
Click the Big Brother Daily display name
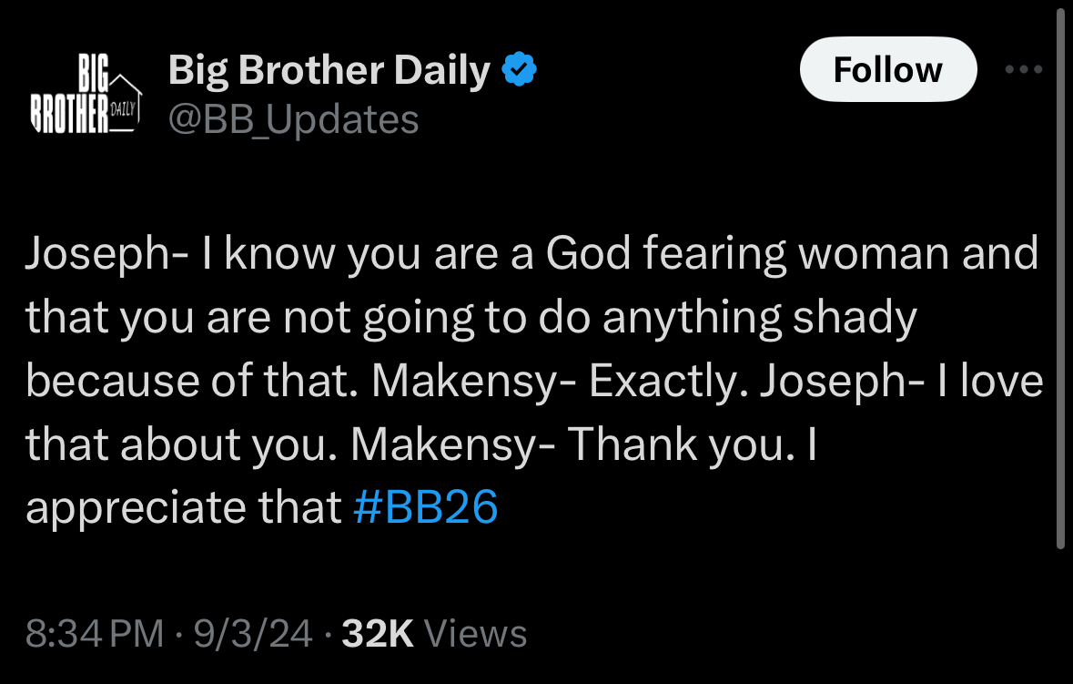point(329,70)
